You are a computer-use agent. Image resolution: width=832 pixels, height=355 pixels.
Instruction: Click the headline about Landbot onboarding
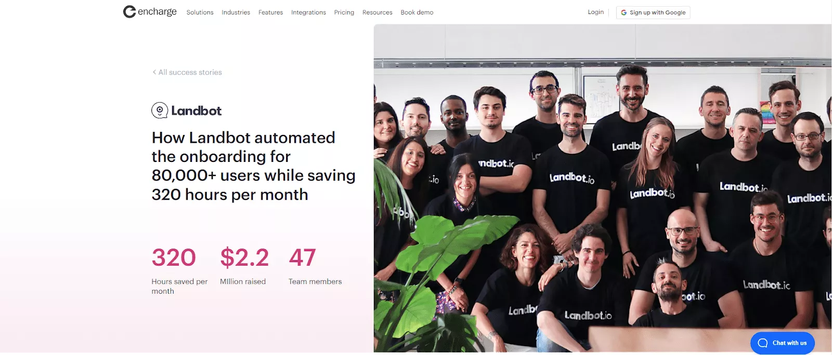click(253, 166)
